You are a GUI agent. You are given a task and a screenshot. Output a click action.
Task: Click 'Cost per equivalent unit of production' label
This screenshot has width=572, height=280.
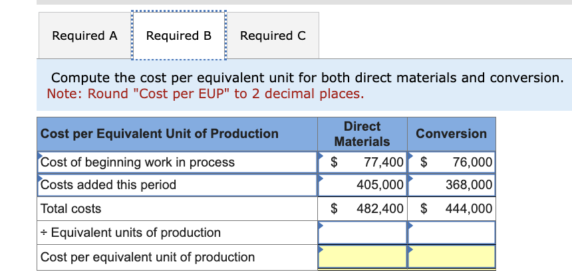pyautogui.click(x=148, y=257)
